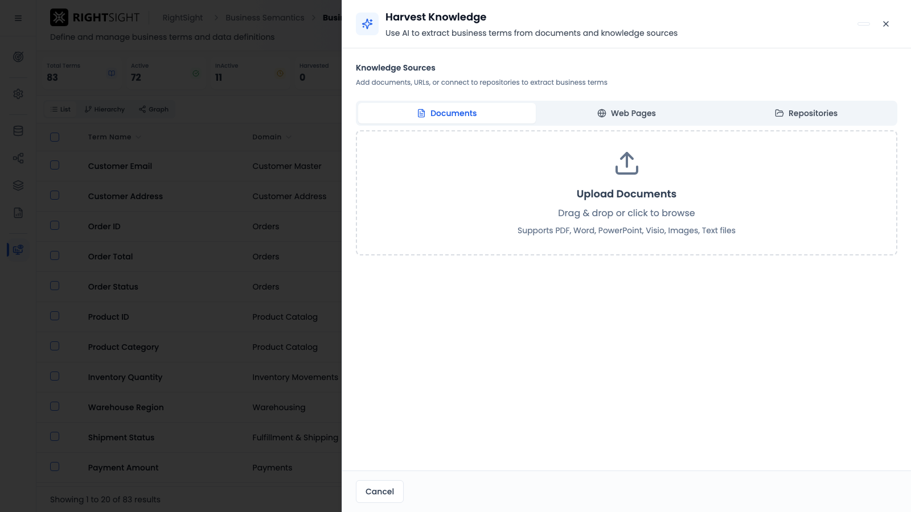The width and height of the screenshot is (911, 512).
Task: Click the RightSight breadcrumb link
Action: pos(183,18)
